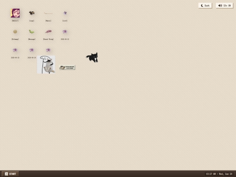Open the 2026-06-14 flower entry icon

tap(31, 50)
